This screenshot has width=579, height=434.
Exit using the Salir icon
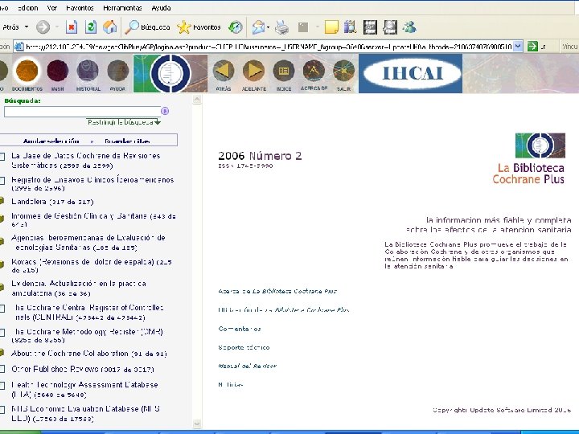(x=343, y=71)
